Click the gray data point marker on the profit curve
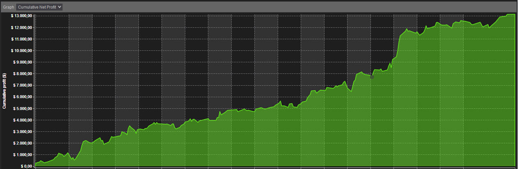Viewport: 518px width, 169px height. click(x=372, y=77)
